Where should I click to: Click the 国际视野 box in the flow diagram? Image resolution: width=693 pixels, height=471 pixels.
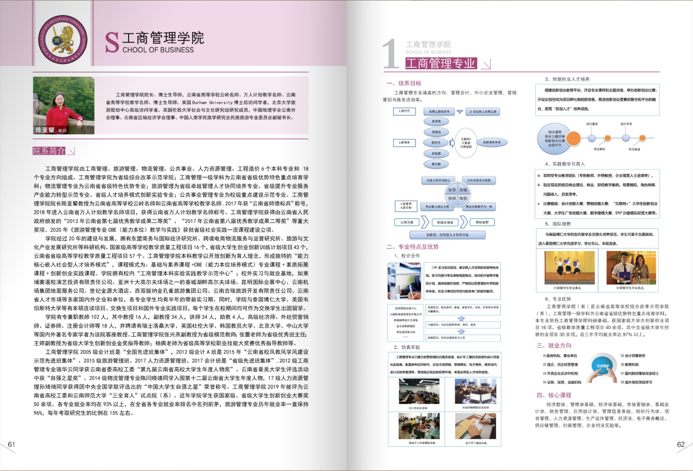click(482, 222)
